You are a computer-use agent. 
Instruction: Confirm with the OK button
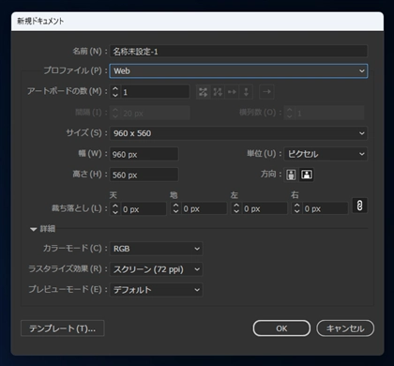(281, 328)
